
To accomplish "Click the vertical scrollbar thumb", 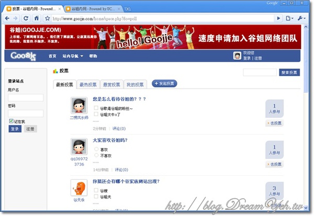I will point(306,61).
